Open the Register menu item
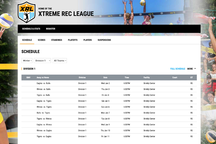This screenshot has height=144, width=216. [50, 29]
